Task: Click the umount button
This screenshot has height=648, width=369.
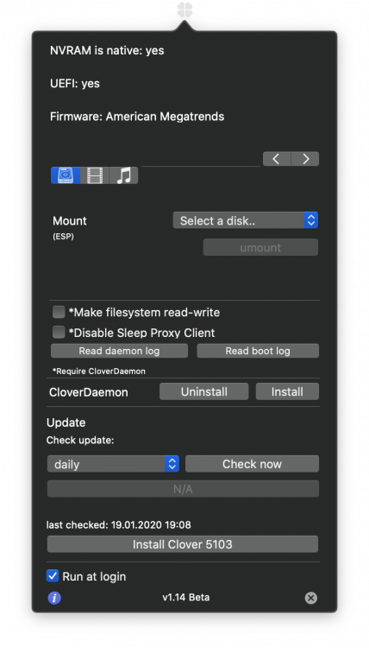Action: pyautogui.click(x=260, y=247)
